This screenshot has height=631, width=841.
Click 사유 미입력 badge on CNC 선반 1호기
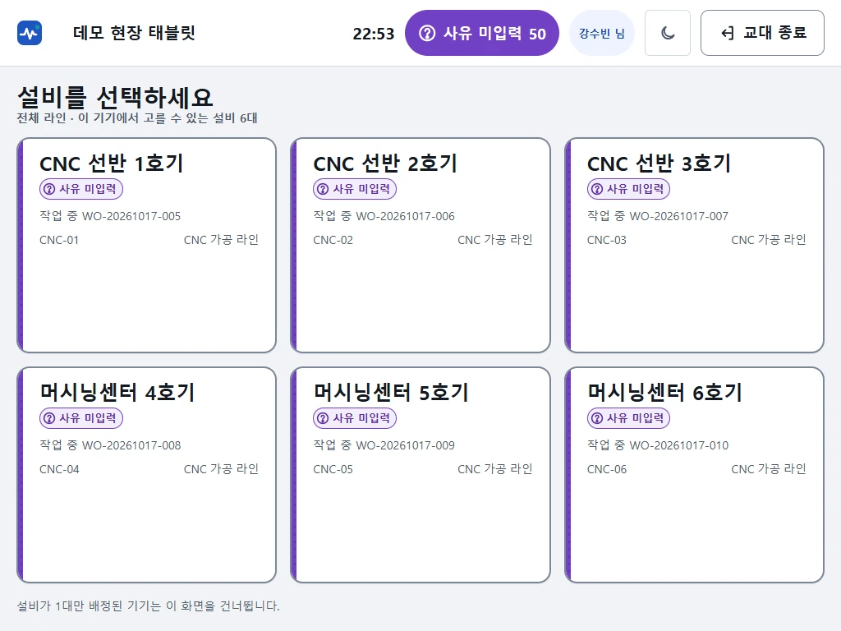point(81,189)
